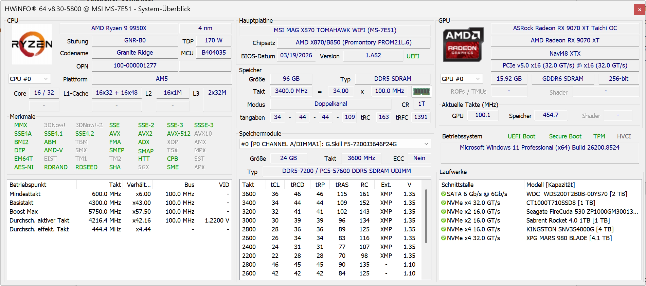
Task: Click the UEFI Boot indicator
Action: [521, 136]
